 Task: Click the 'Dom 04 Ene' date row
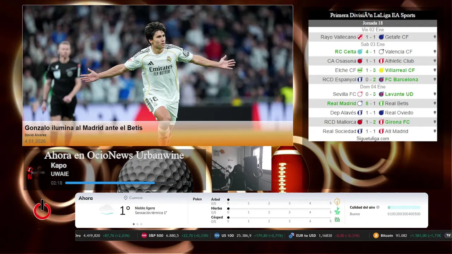373,87
